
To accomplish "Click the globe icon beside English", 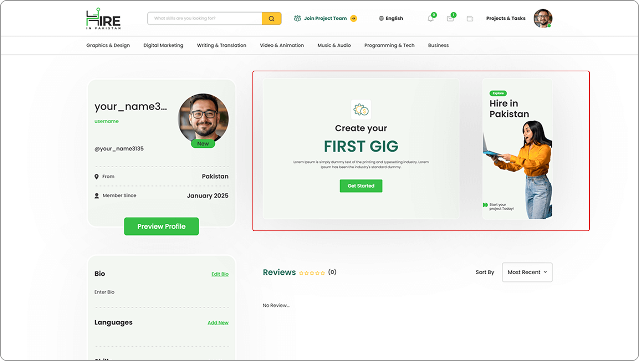I will click(x=381, y=19).
